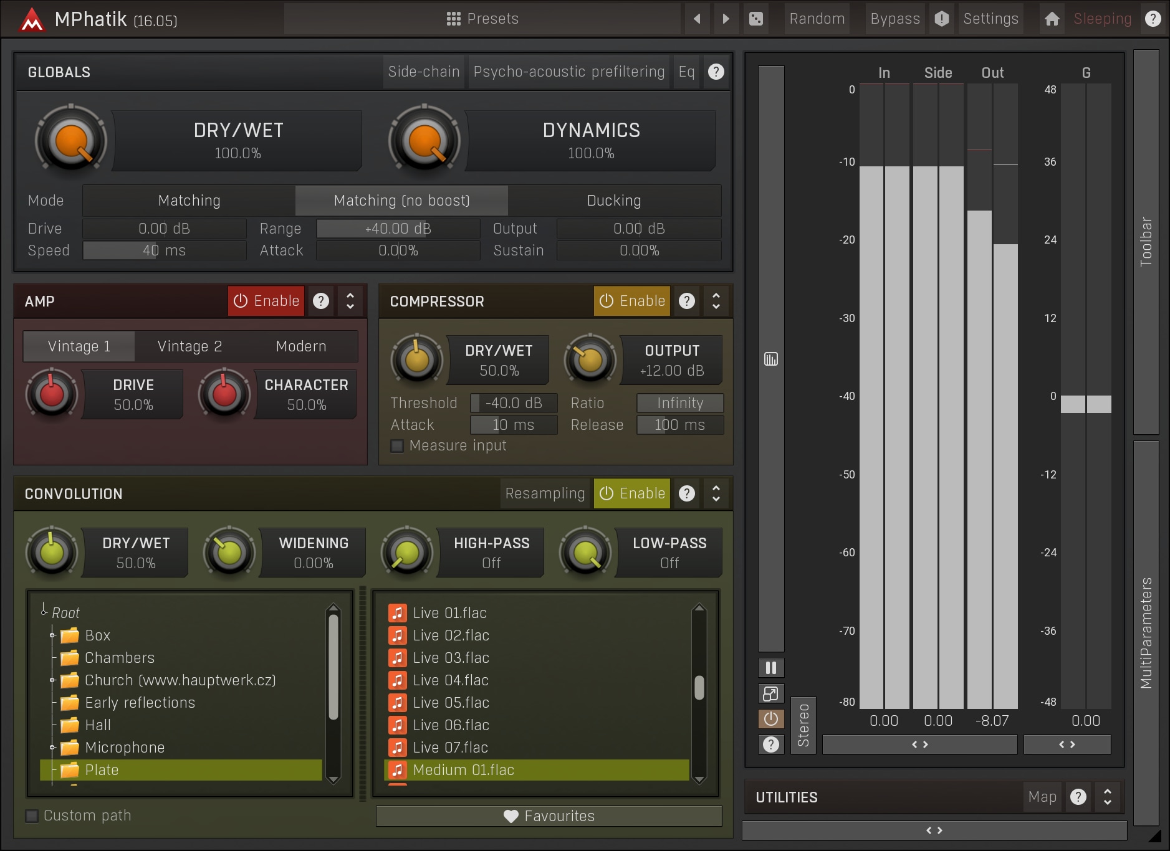
Task: Click the Utilities section collapse arrows
Action: (x=1108, y=797)
